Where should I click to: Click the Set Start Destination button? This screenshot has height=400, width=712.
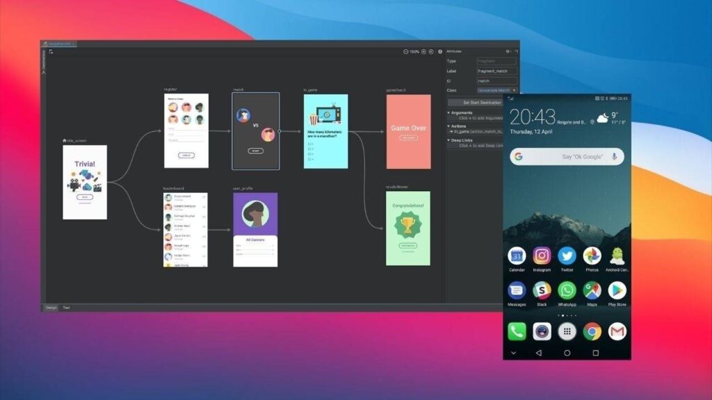481,102
